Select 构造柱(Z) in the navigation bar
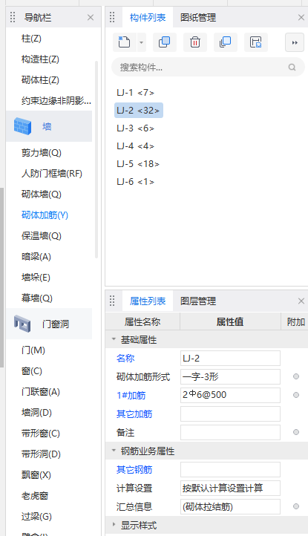 [40, 59]
